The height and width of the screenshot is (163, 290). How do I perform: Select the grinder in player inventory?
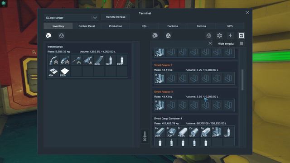click(65, 60)
